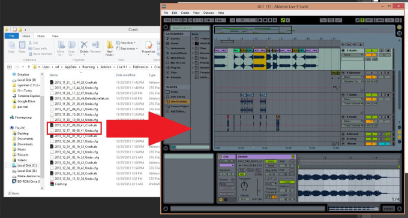
Task: Select Sounds category in browser
Action: click(x=175, y=39)
